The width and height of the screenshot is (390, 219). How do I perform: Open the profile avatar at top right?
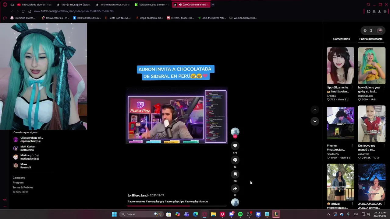tap(380, 30)
